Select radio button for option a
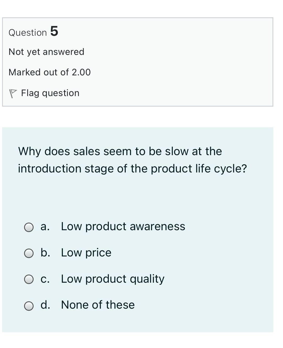The width and height of the screenshot is (283, 348). point(29,227)
